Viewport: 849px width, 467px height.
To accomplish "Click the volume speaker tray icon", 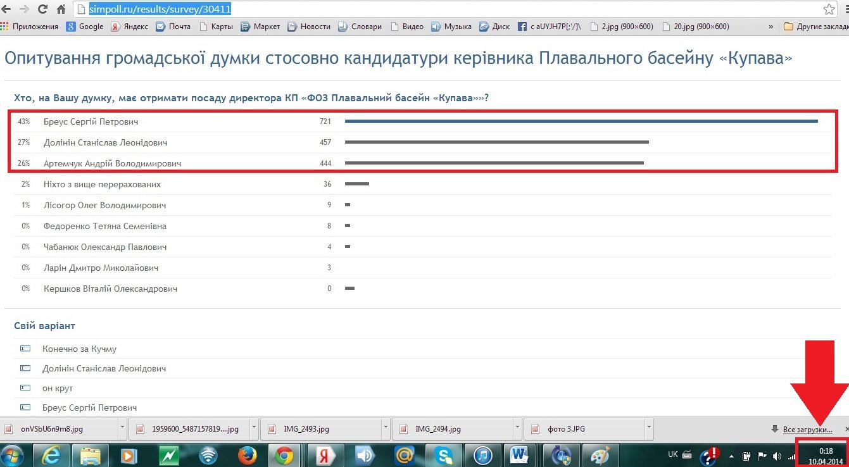I will [x=777, y=456].
